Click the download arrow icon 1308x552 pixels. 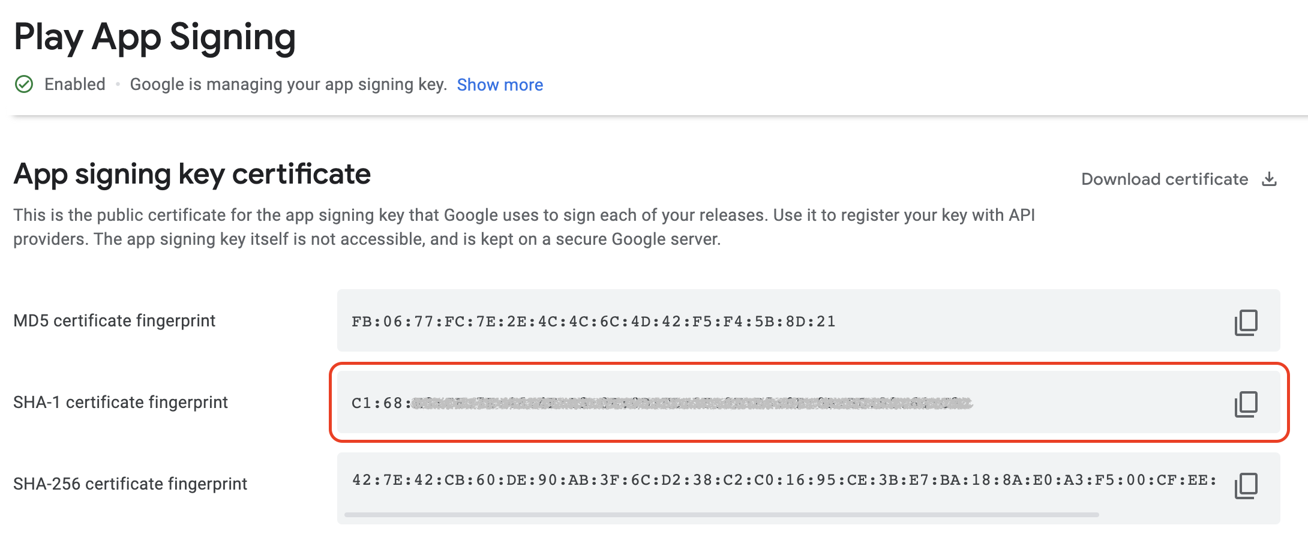(x=1269, y=179)
